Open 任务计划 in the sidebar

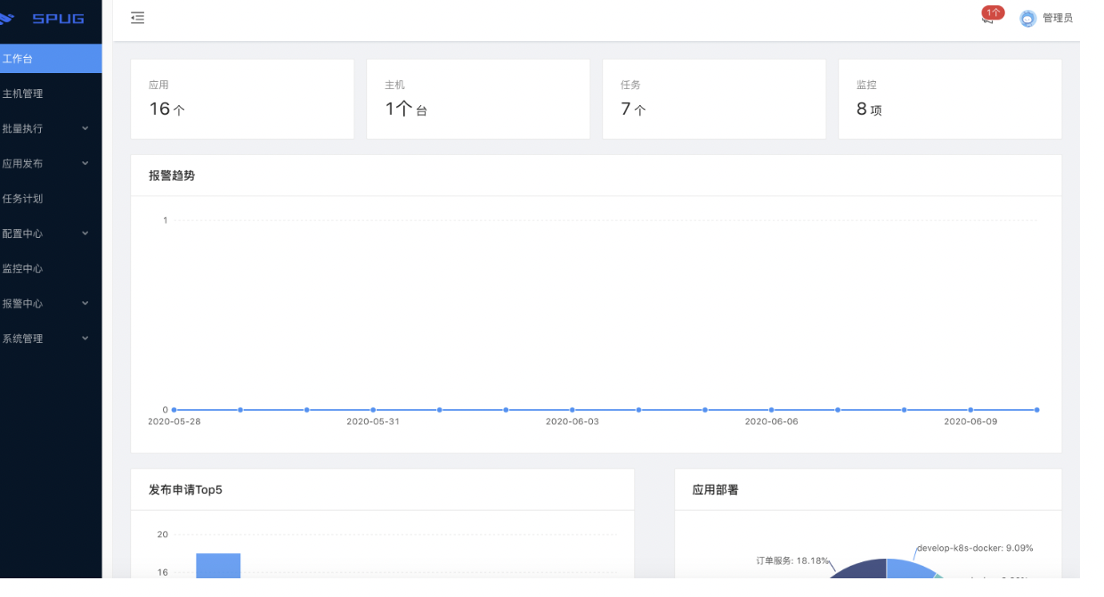pyautogui.click(x=51, y=199)
